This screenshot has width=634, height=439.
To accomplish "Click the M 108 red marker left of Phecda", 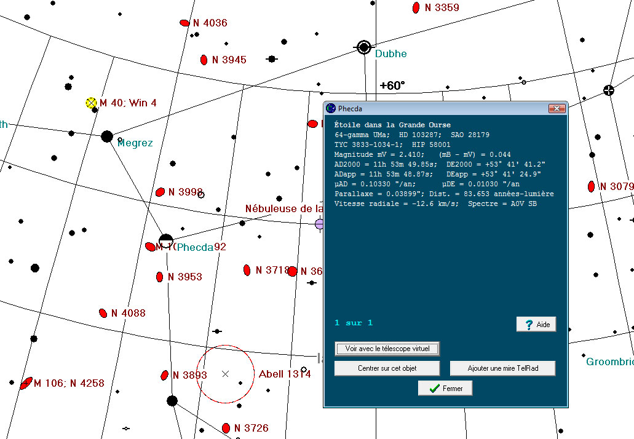I will (x=150, y=246).
